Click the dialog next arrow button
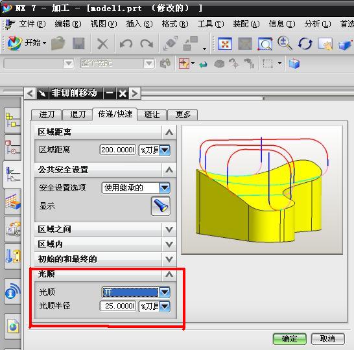Image resolution: width=354 pixels, height=350 pixels. click(135, 93)
